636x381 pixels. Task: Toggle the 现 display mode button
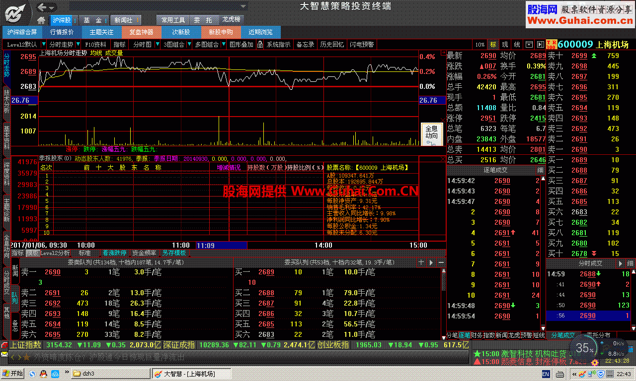pyautogui.click(x=505, y=45)
